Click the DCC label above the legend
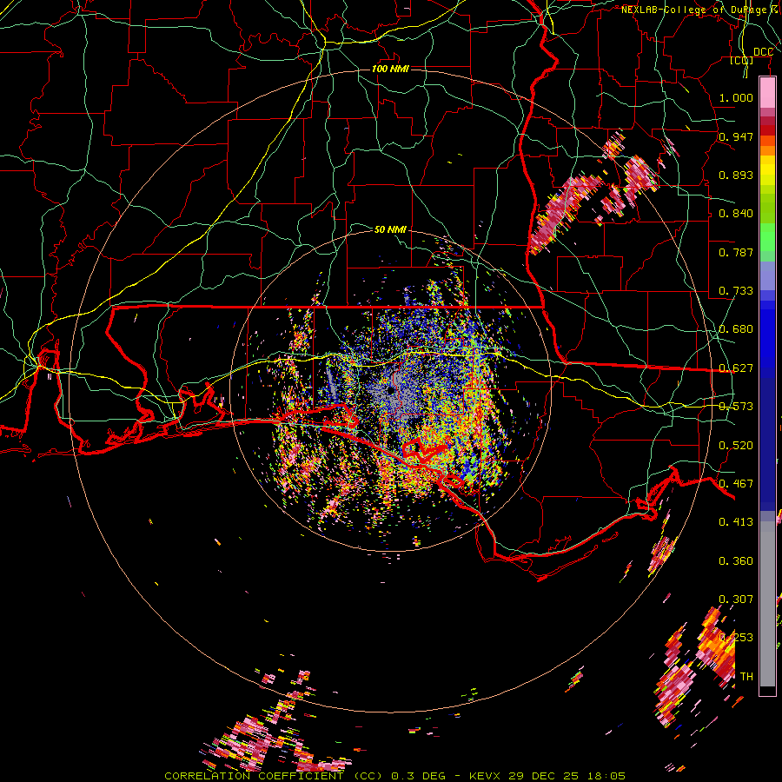The image size is (782, 782). point(763,52)
